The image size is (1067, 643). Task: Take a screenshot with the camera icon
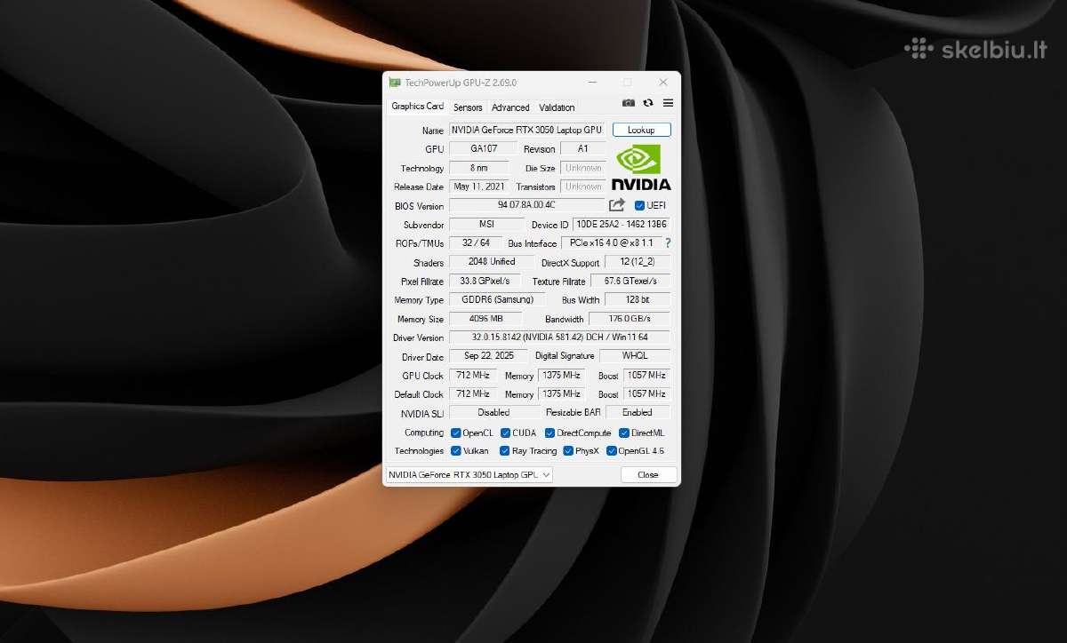pos(629,103)
